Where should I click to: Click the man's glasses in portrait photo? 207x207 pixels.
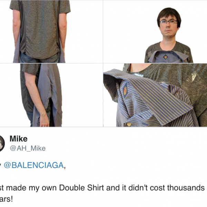click(168, 22)
